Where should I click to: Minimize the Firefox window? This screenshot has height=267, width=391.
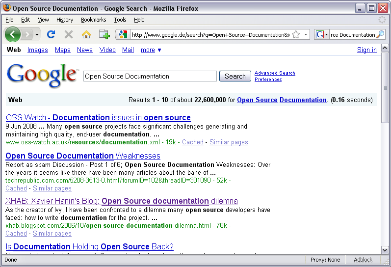tap(359, 8)
